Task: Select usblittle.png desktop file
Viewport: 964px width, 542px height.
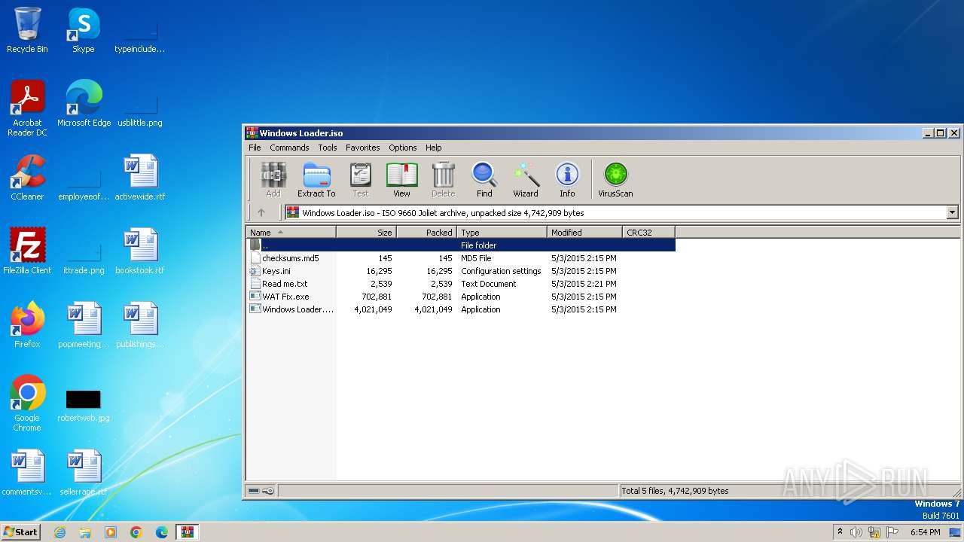Action: point(140,110)
